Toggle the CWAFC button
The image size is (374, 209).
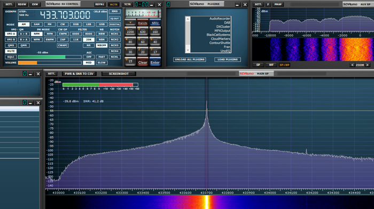pos(63,45)
